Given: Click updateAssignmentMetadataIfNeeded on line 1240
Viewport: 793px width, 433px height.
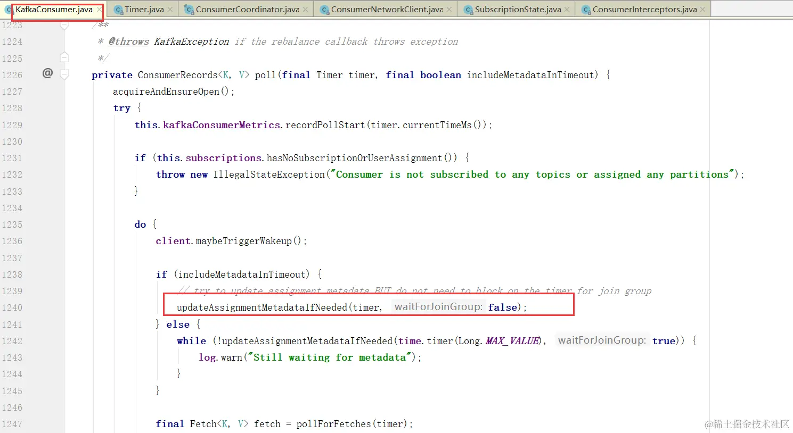Looking at the screenshot, I should click(x=262, y=307).
